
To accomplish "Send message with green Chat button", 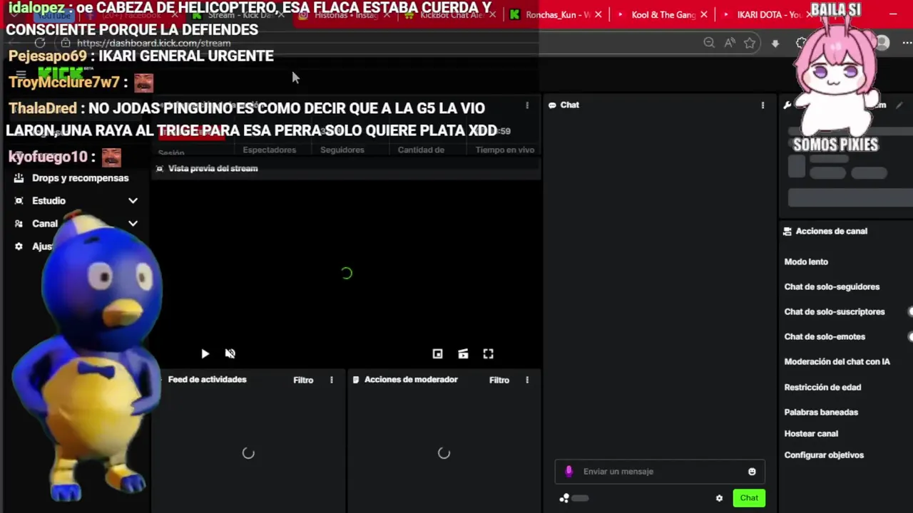I will point(749,498).
